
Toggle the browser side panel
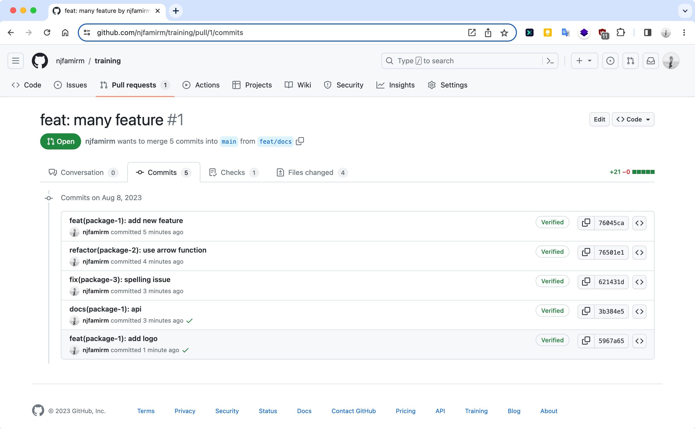pos(648,33)
